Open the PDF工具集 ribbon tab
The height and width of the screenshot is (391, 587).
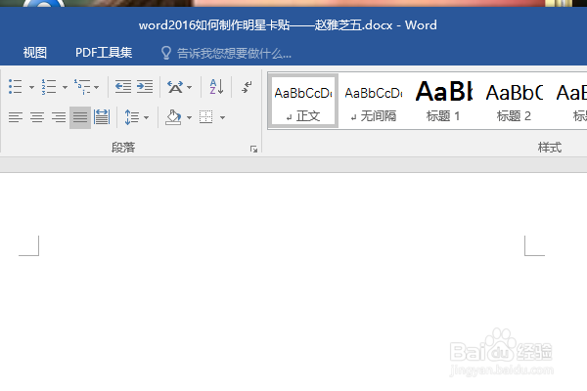[x=104, y=53]
